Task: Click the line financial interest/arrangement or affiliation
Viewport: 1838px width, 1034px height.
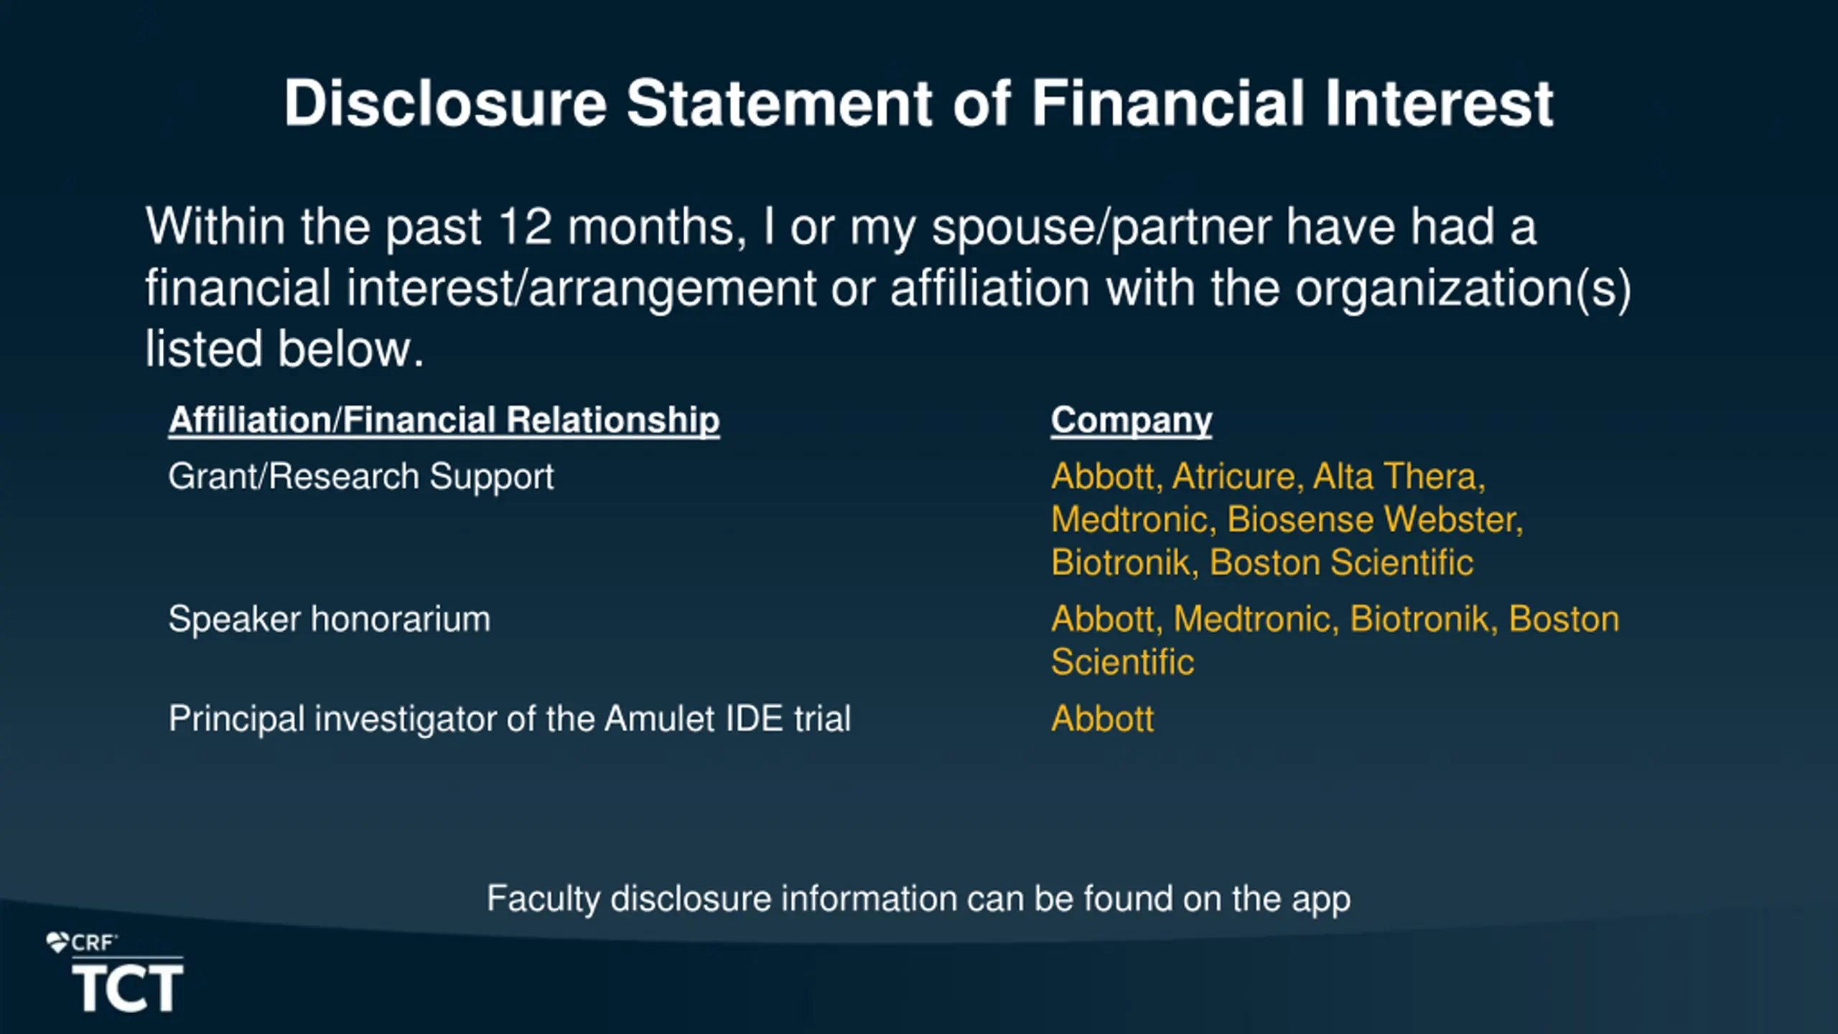Action: [888, 289]
